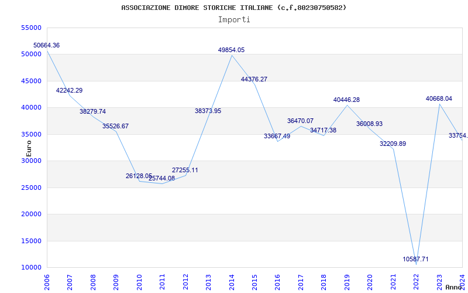Click year 2013 on x-axis
This screenshot has width=468, height=293.
[209, 282]
